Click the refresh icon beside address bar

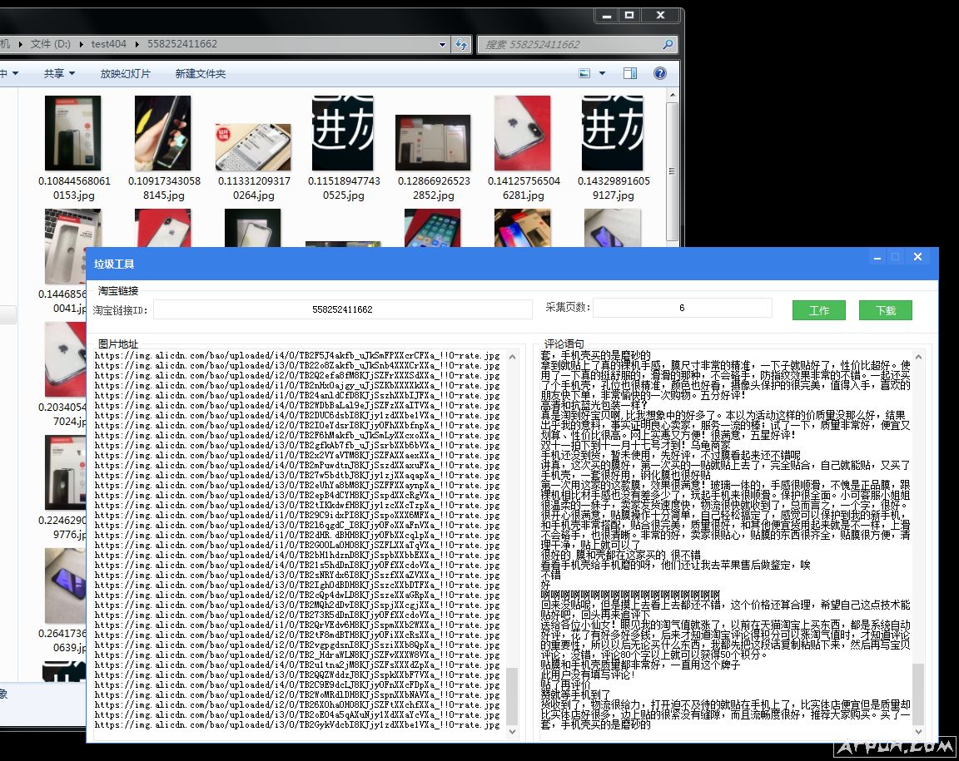461,44
